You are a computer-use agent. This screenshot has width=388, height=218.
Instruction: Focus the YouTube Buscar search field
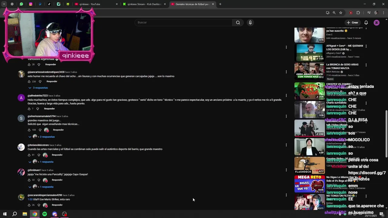coord(183,22)
